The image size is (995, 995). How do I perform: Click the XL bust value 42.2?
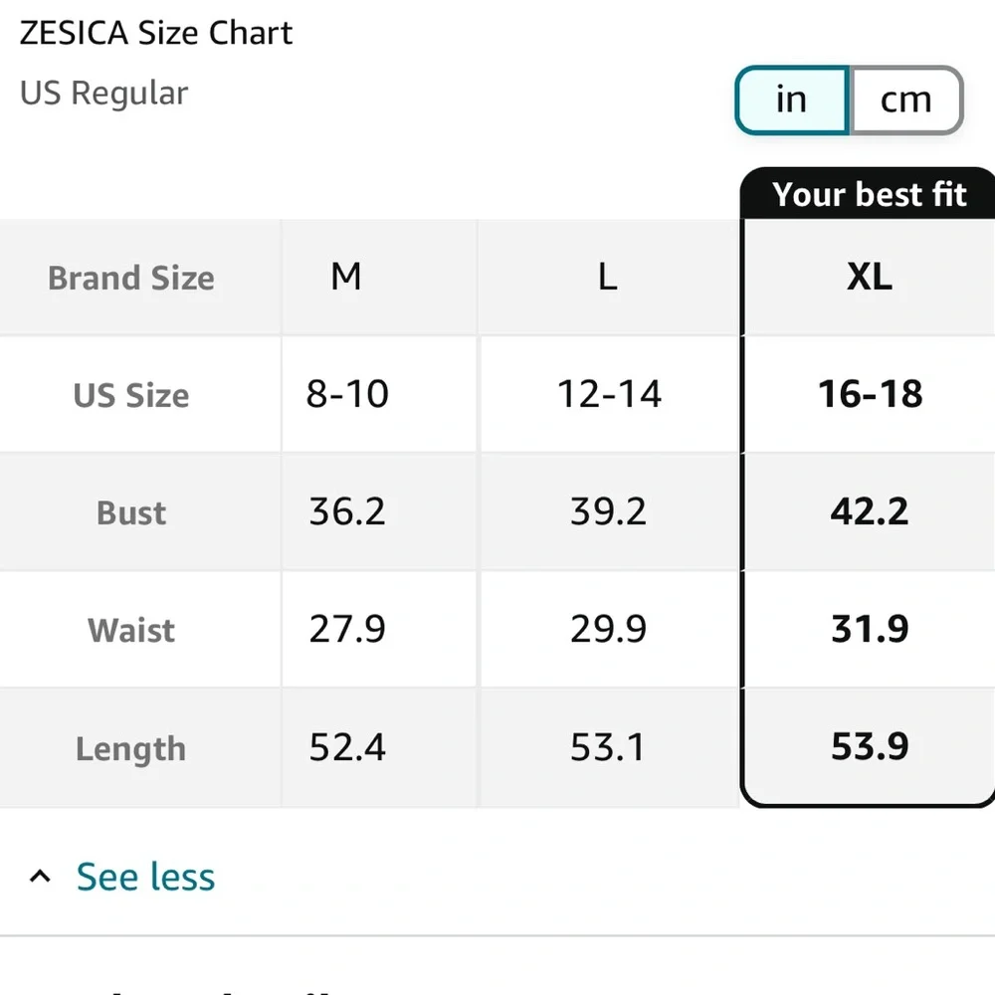click(869, 511)
